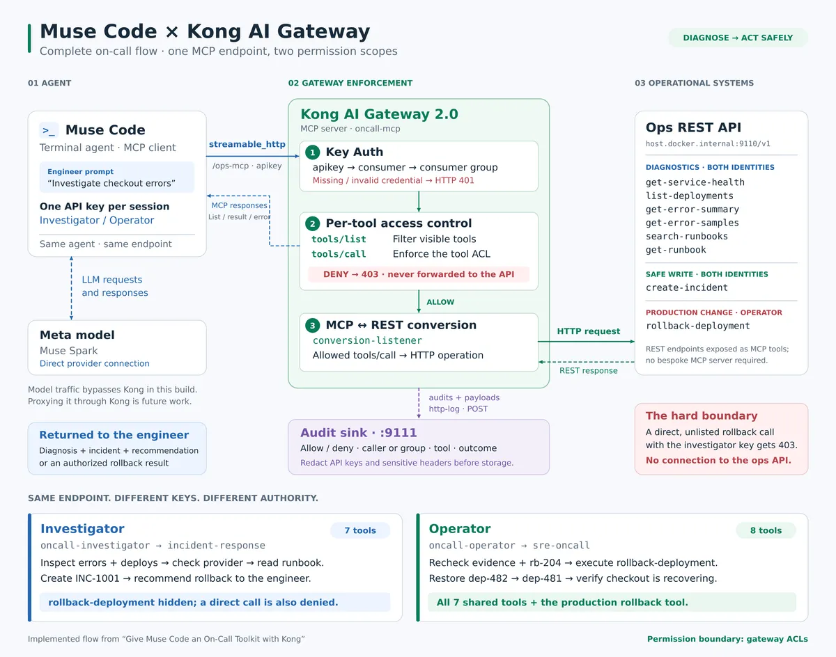Click the red 'DENY → 403' banner

coord(419,274)
